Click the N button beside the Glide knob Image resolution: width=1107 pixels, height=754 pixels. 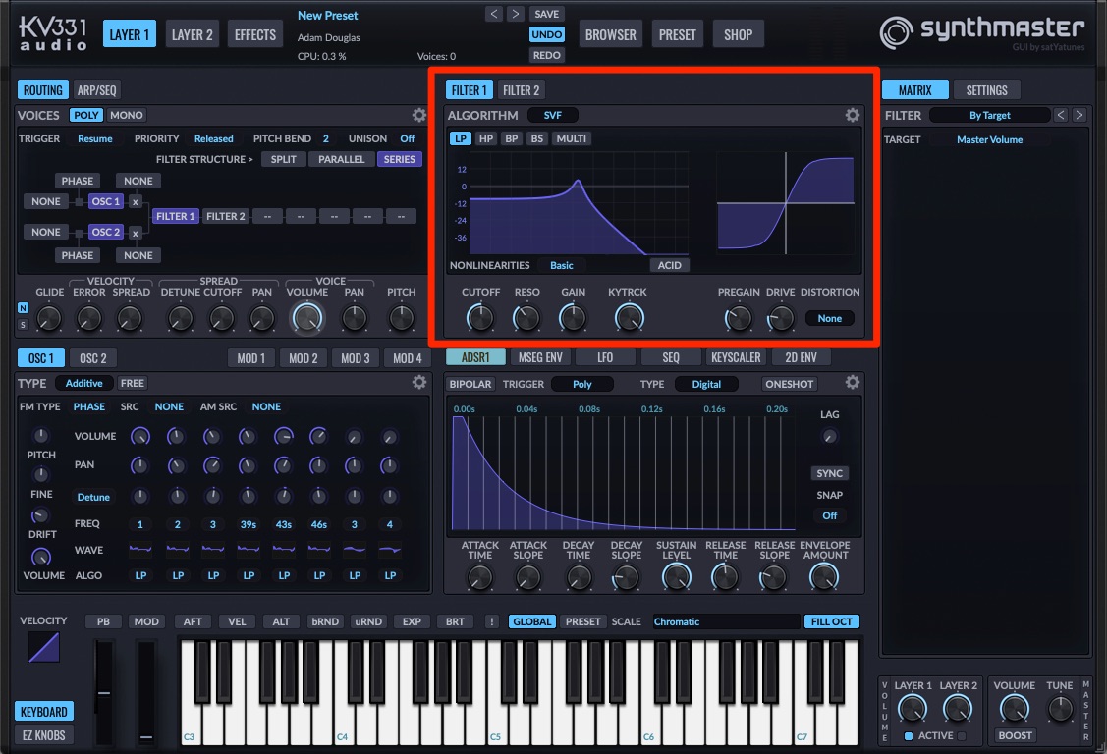(x=24, y=308)
